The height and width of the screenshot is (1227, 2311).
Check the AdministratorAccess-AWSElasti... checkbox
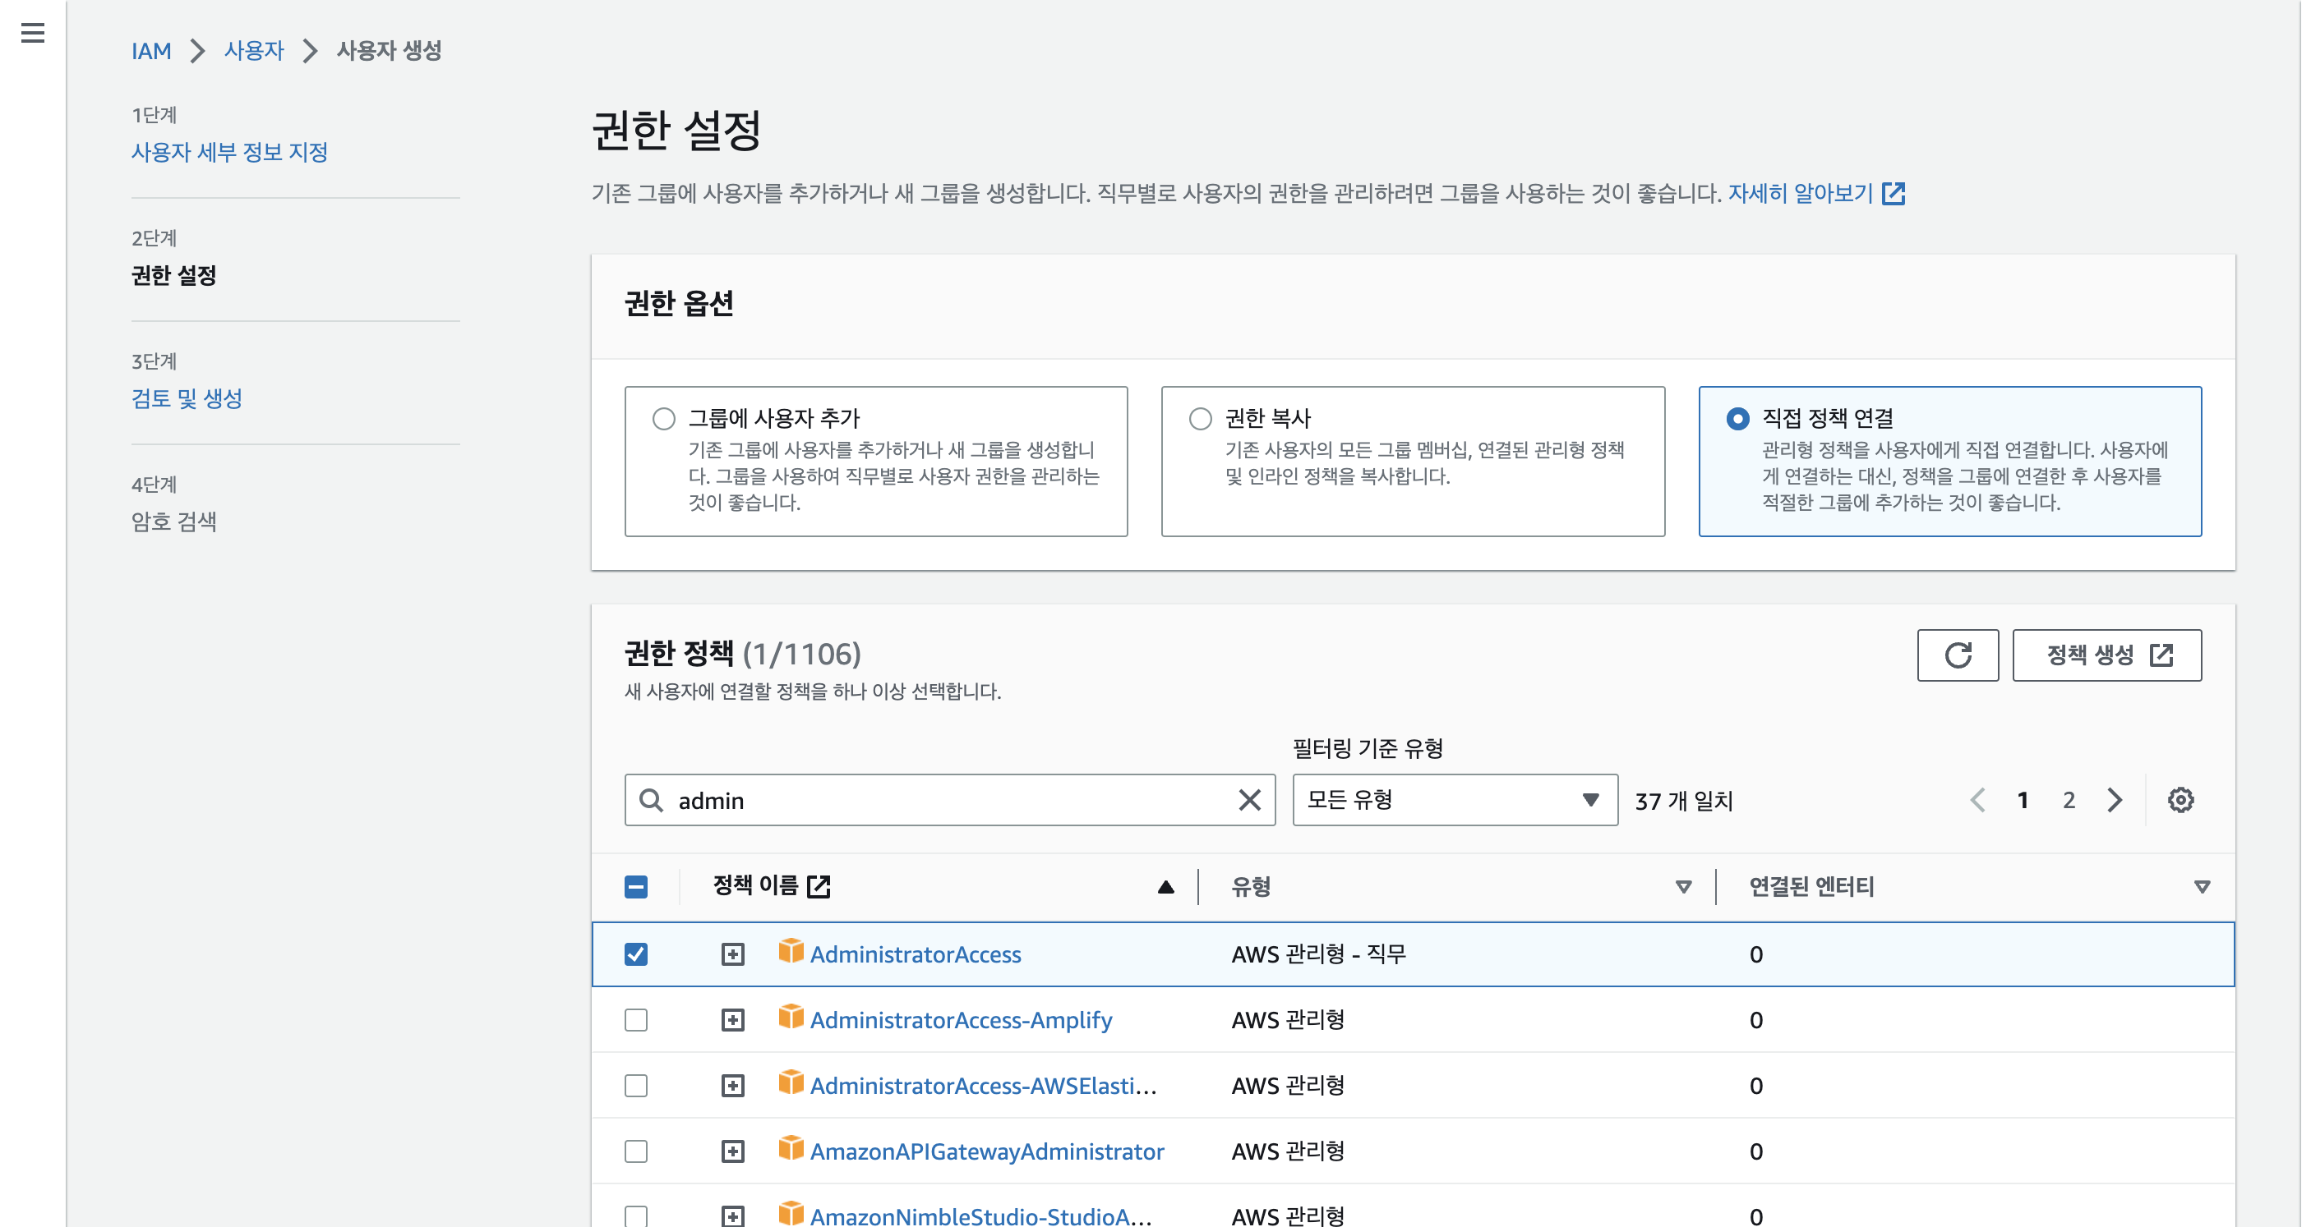[636, 1086]
